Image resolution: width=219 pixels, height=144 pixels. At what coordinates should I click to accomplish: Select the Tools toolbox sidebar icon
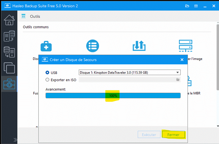(9, 84)
